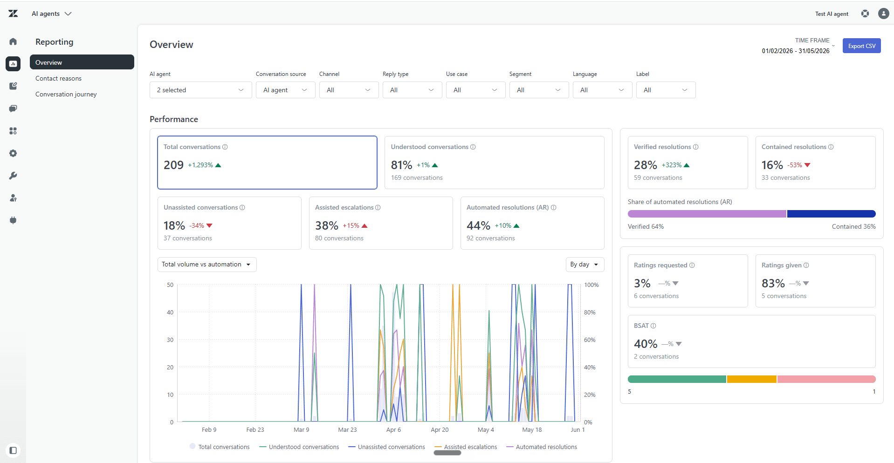
Task: Open the settings gear sidebar icon
Action: tap(13, 153)
